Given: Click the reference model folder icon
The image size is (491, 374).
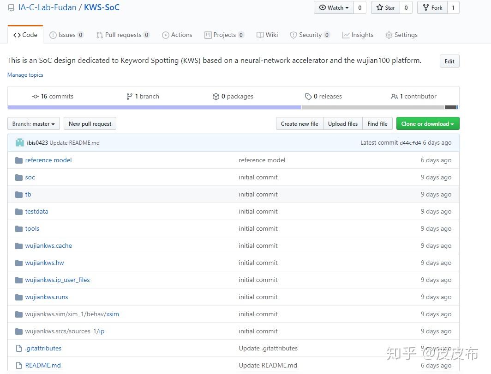Looking at the screenshot, I should [19, 160].
